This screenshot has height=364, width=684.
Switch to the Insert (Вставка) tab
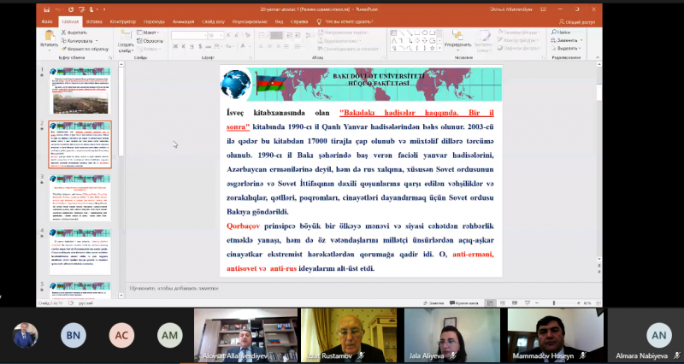(x=94, y=22)
